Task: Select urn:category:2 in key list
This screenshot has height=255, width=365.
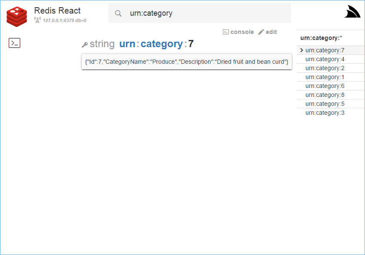Action: (x=325, y=68)
